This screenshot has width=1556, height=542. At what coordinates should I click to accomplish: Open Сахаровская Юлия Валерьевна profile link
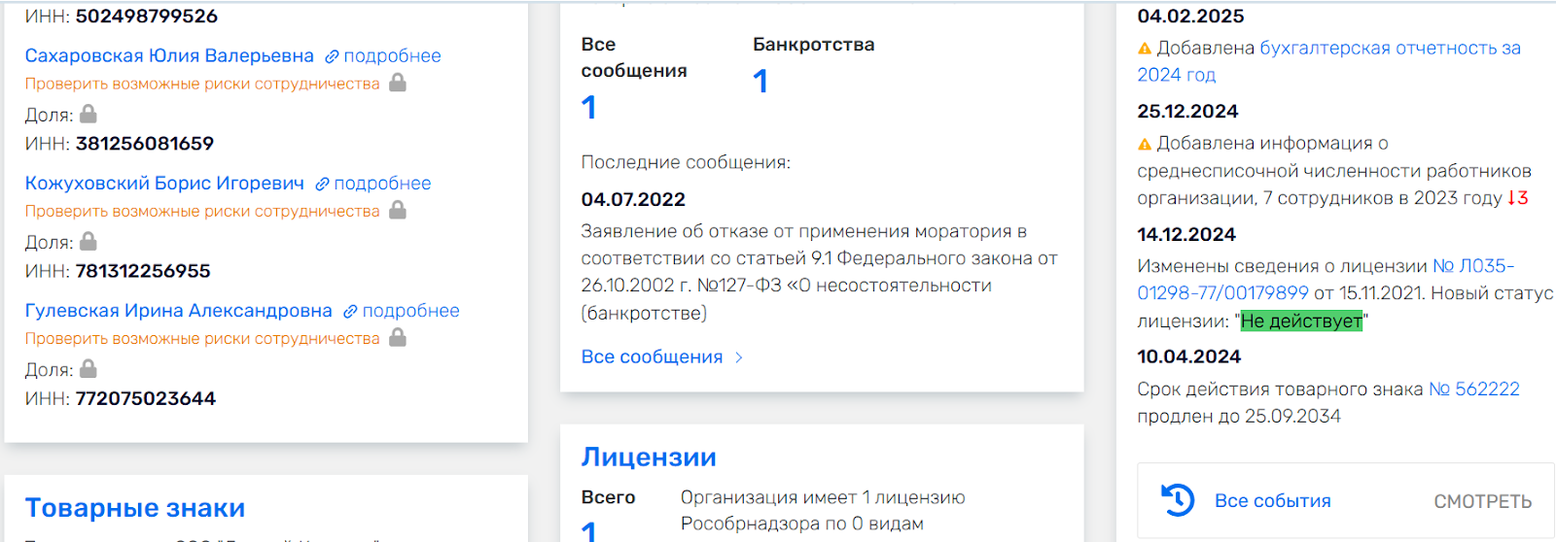click(169, 55)
